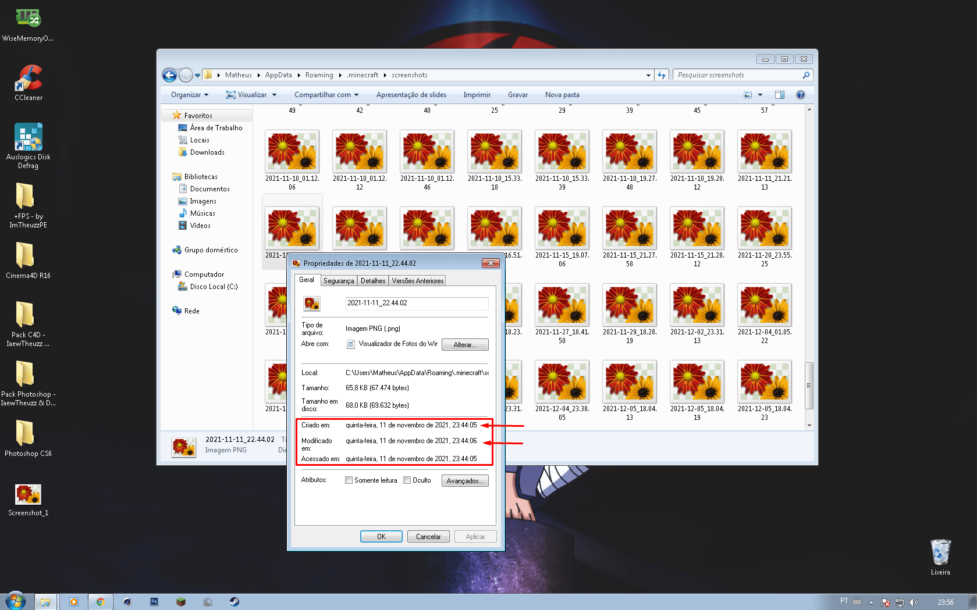Select Grupo doméstico in navigation pane
The width and height of the screenshot is (977, 610).
click(205, 250)
